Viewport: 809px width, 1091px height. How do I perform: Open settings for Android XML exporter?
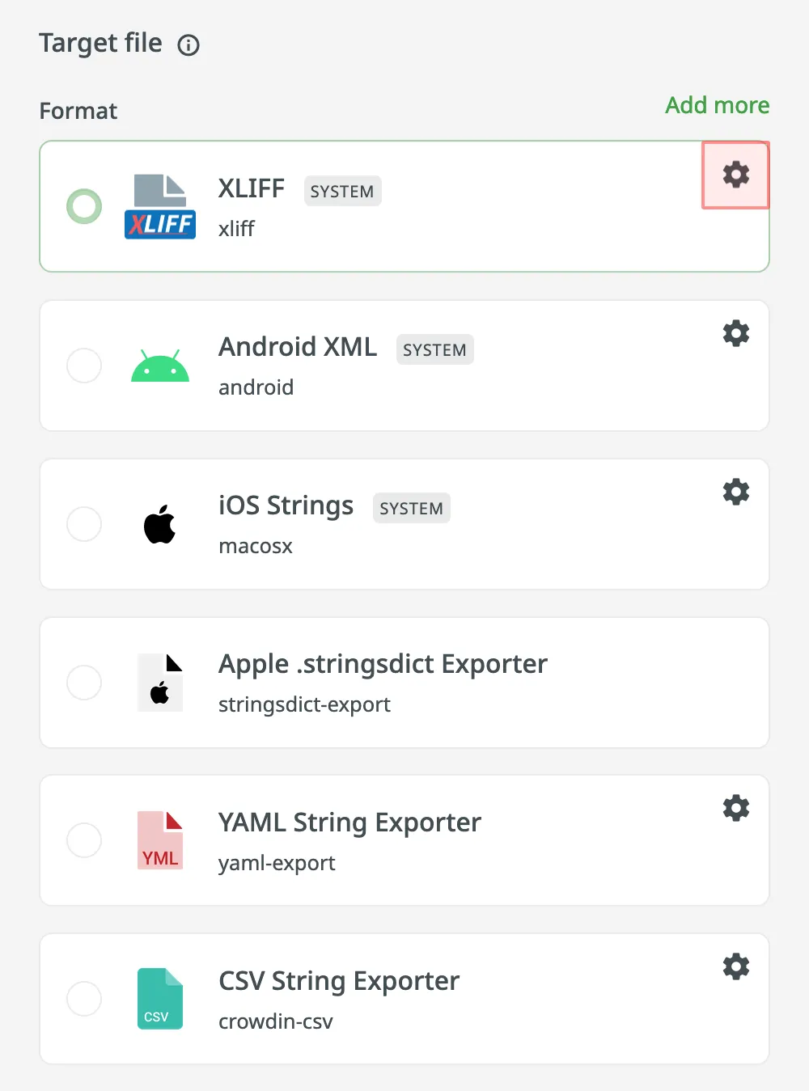[735, 332]
